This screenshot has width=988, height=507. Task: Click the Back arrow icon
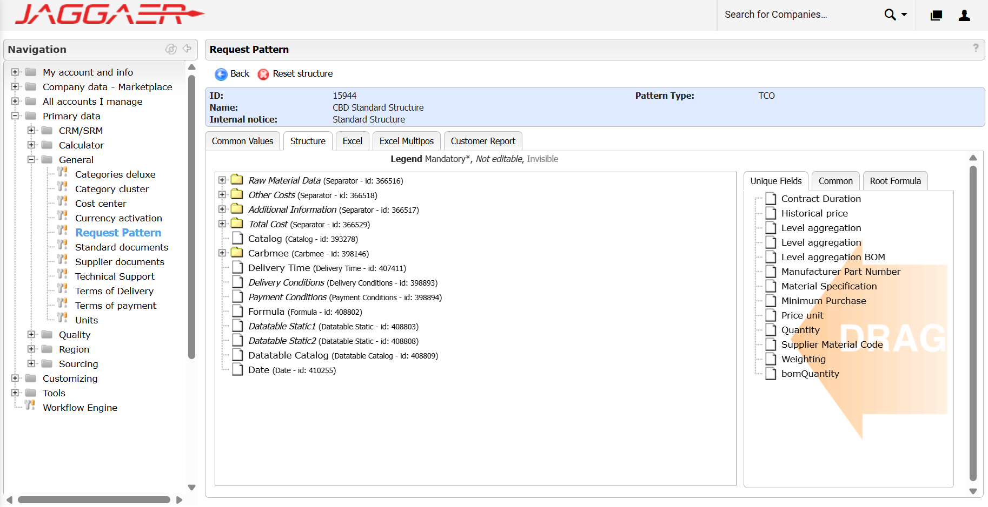[221, 74]
